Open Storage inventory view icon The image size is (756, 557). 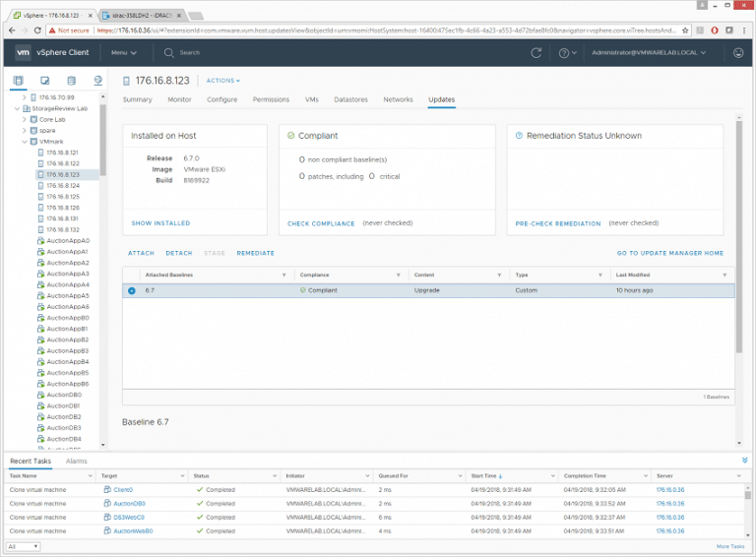point(71,81)
